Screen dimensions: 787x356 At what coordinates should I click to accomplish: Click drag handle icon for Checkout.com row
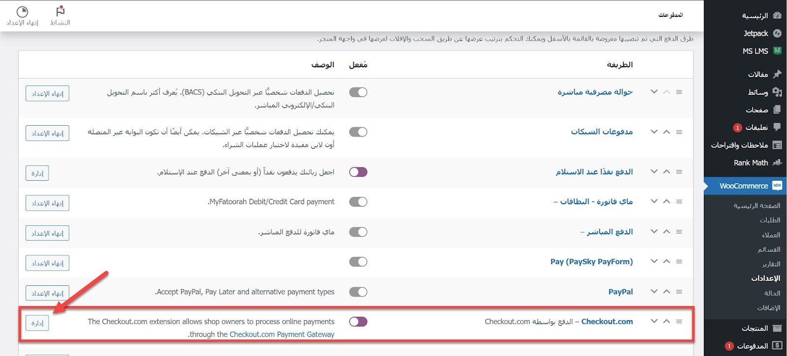pyautogui.click(x=679, y=322)
